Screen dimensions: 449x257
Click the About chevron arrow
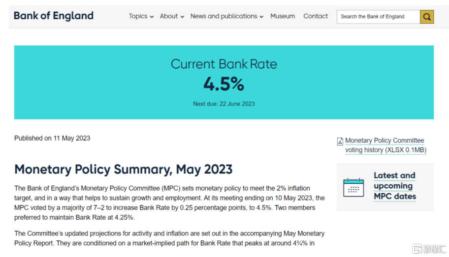click(x=182, y=17)
